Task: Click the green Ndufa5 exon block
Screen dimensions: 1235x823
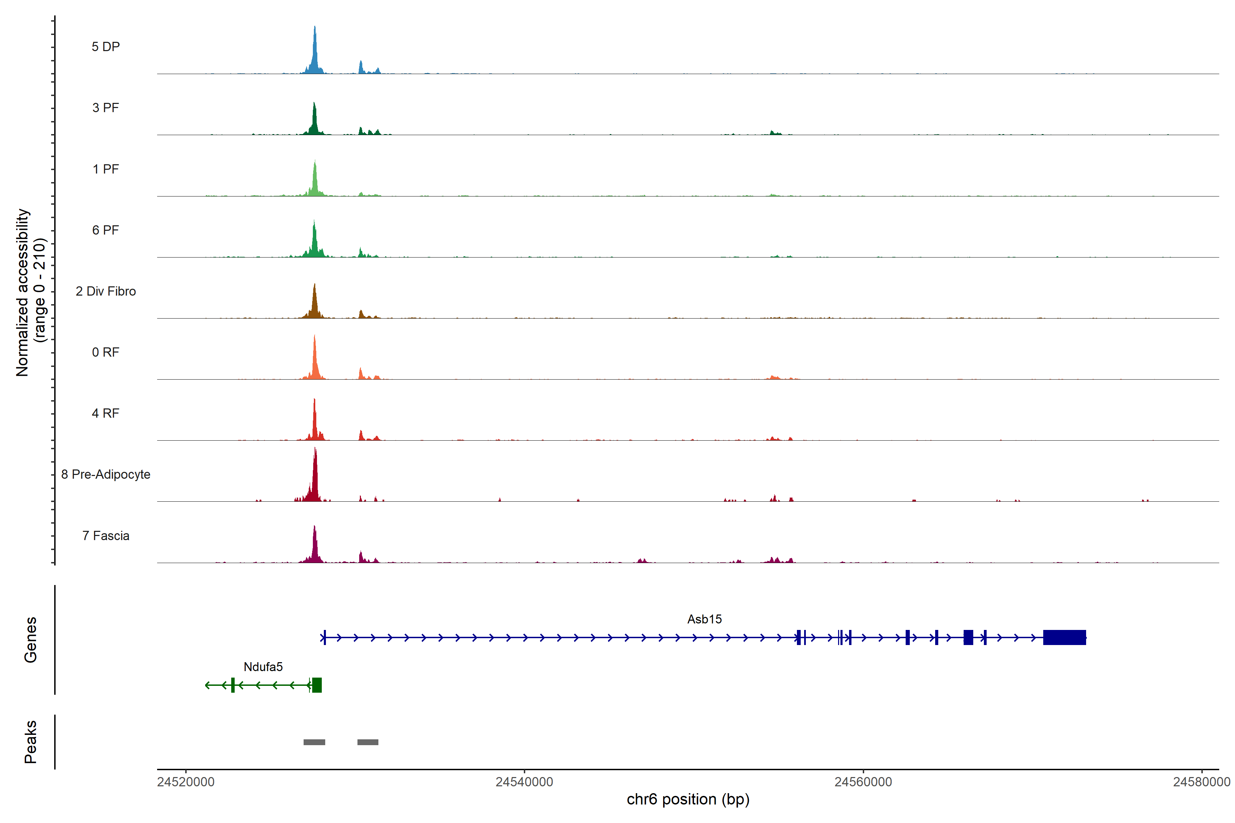Action: (317, 685)
